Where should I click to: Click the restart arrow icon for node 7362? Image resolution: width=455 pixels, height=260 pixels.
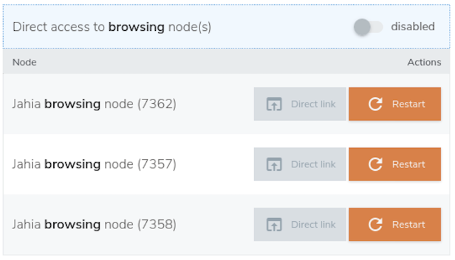click(376, 104)
